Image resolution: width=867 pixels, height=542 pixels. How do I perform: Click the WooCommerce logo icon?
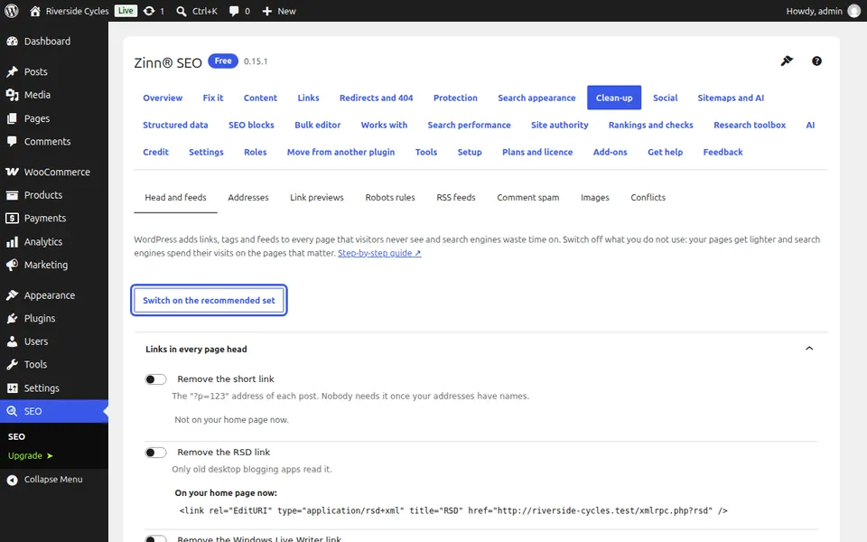pyautogui.click(x=12, y=172)
